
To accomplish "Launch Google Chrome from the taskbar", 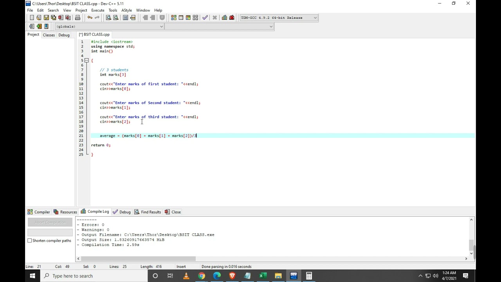I will pos(202,276).
